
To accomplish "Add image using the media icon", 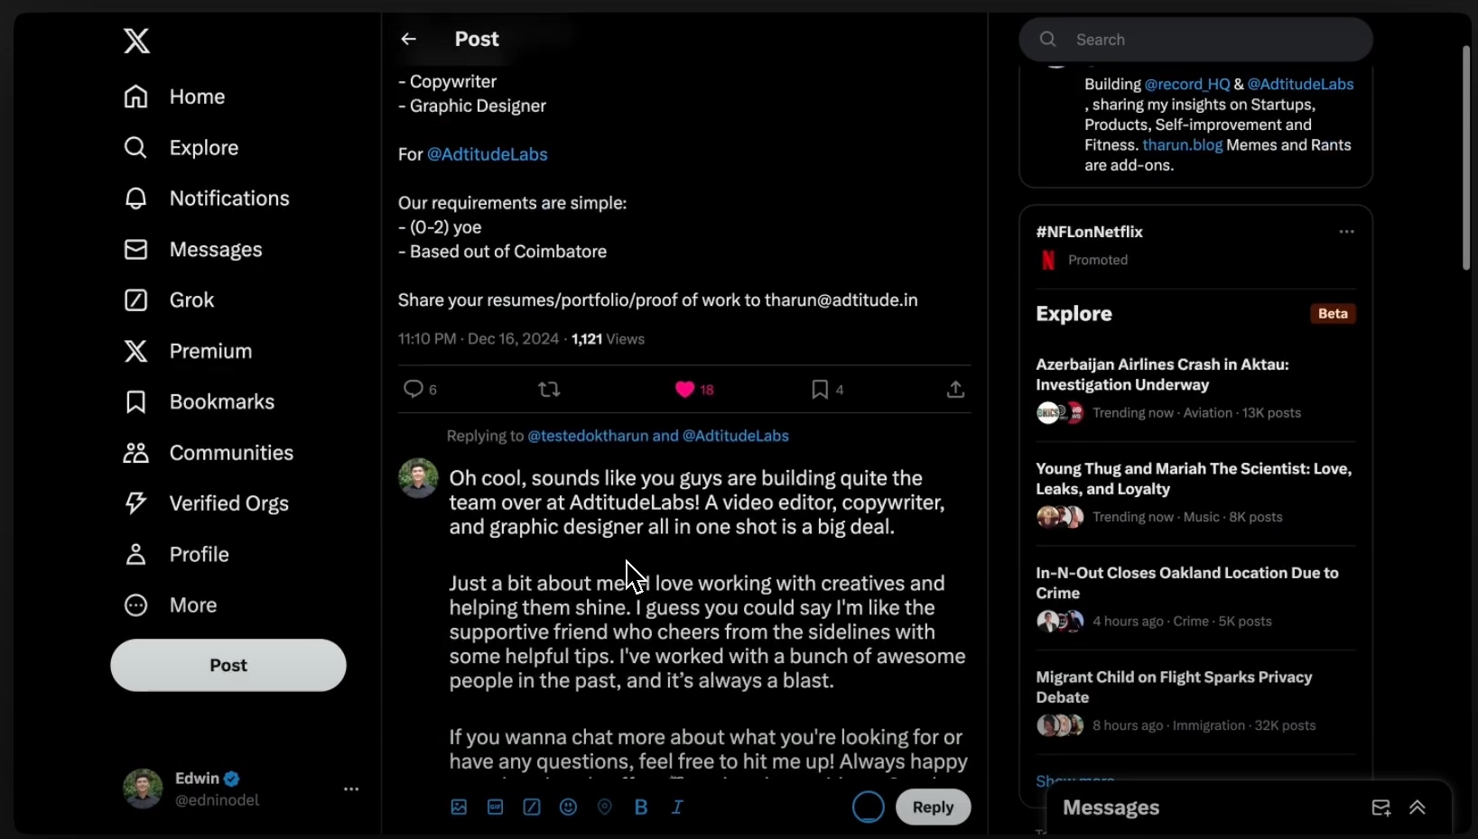I will (x=459, y=807).
